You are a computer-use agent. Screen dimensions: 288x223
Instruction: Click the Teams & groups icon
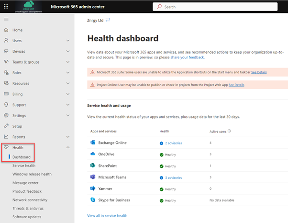(6, 62)
